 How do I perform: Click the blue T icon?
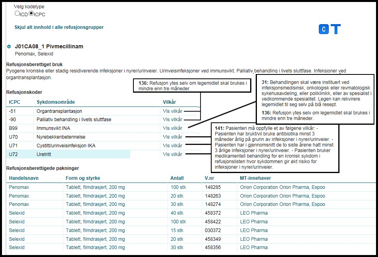click(x=336, y=29)
